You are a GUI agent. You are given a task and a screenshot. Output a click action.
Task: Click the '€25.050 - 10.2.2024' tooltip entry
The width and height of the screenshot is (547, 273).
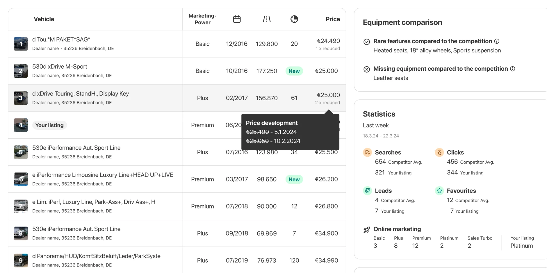tap(273, 141)
